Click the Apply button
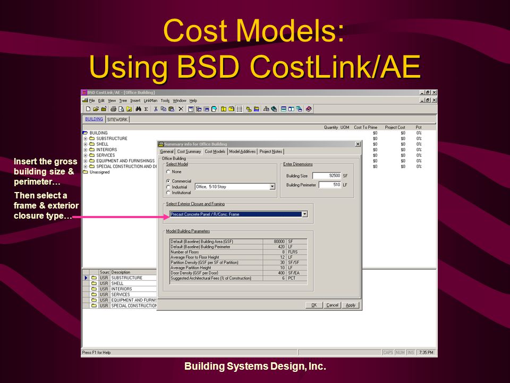This screenshot has width=510, height=383. 351,305
